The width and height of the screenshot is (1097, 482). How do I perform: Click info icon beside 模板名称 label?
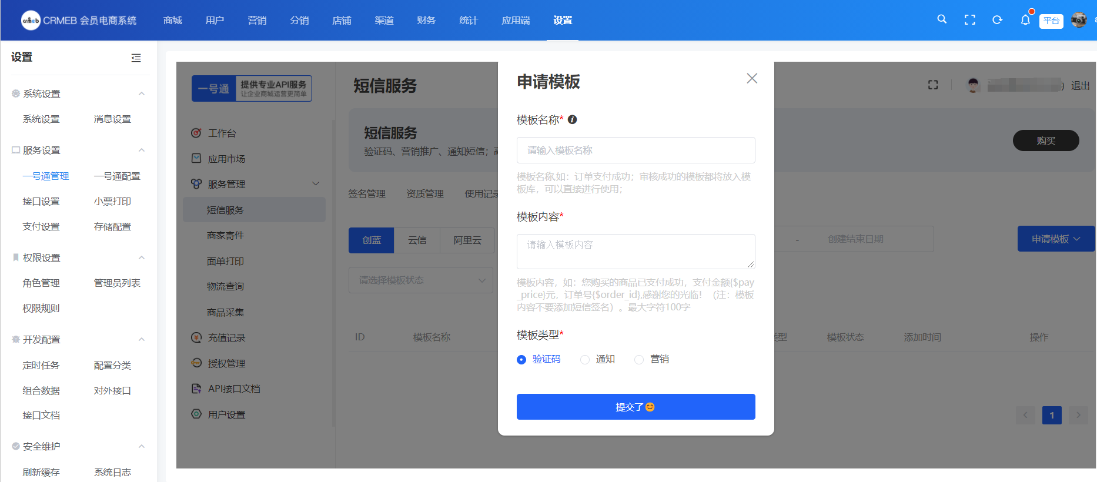(x=572, y=119)
